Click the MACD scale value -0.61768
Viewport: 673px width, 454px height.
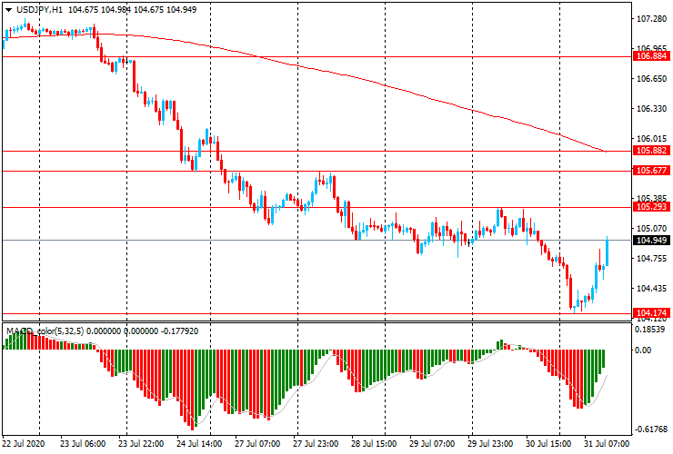tap(650, 429)
